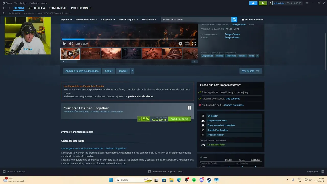
Task: Expand the Explorar dropdown
Action: (x=66, y=20)
